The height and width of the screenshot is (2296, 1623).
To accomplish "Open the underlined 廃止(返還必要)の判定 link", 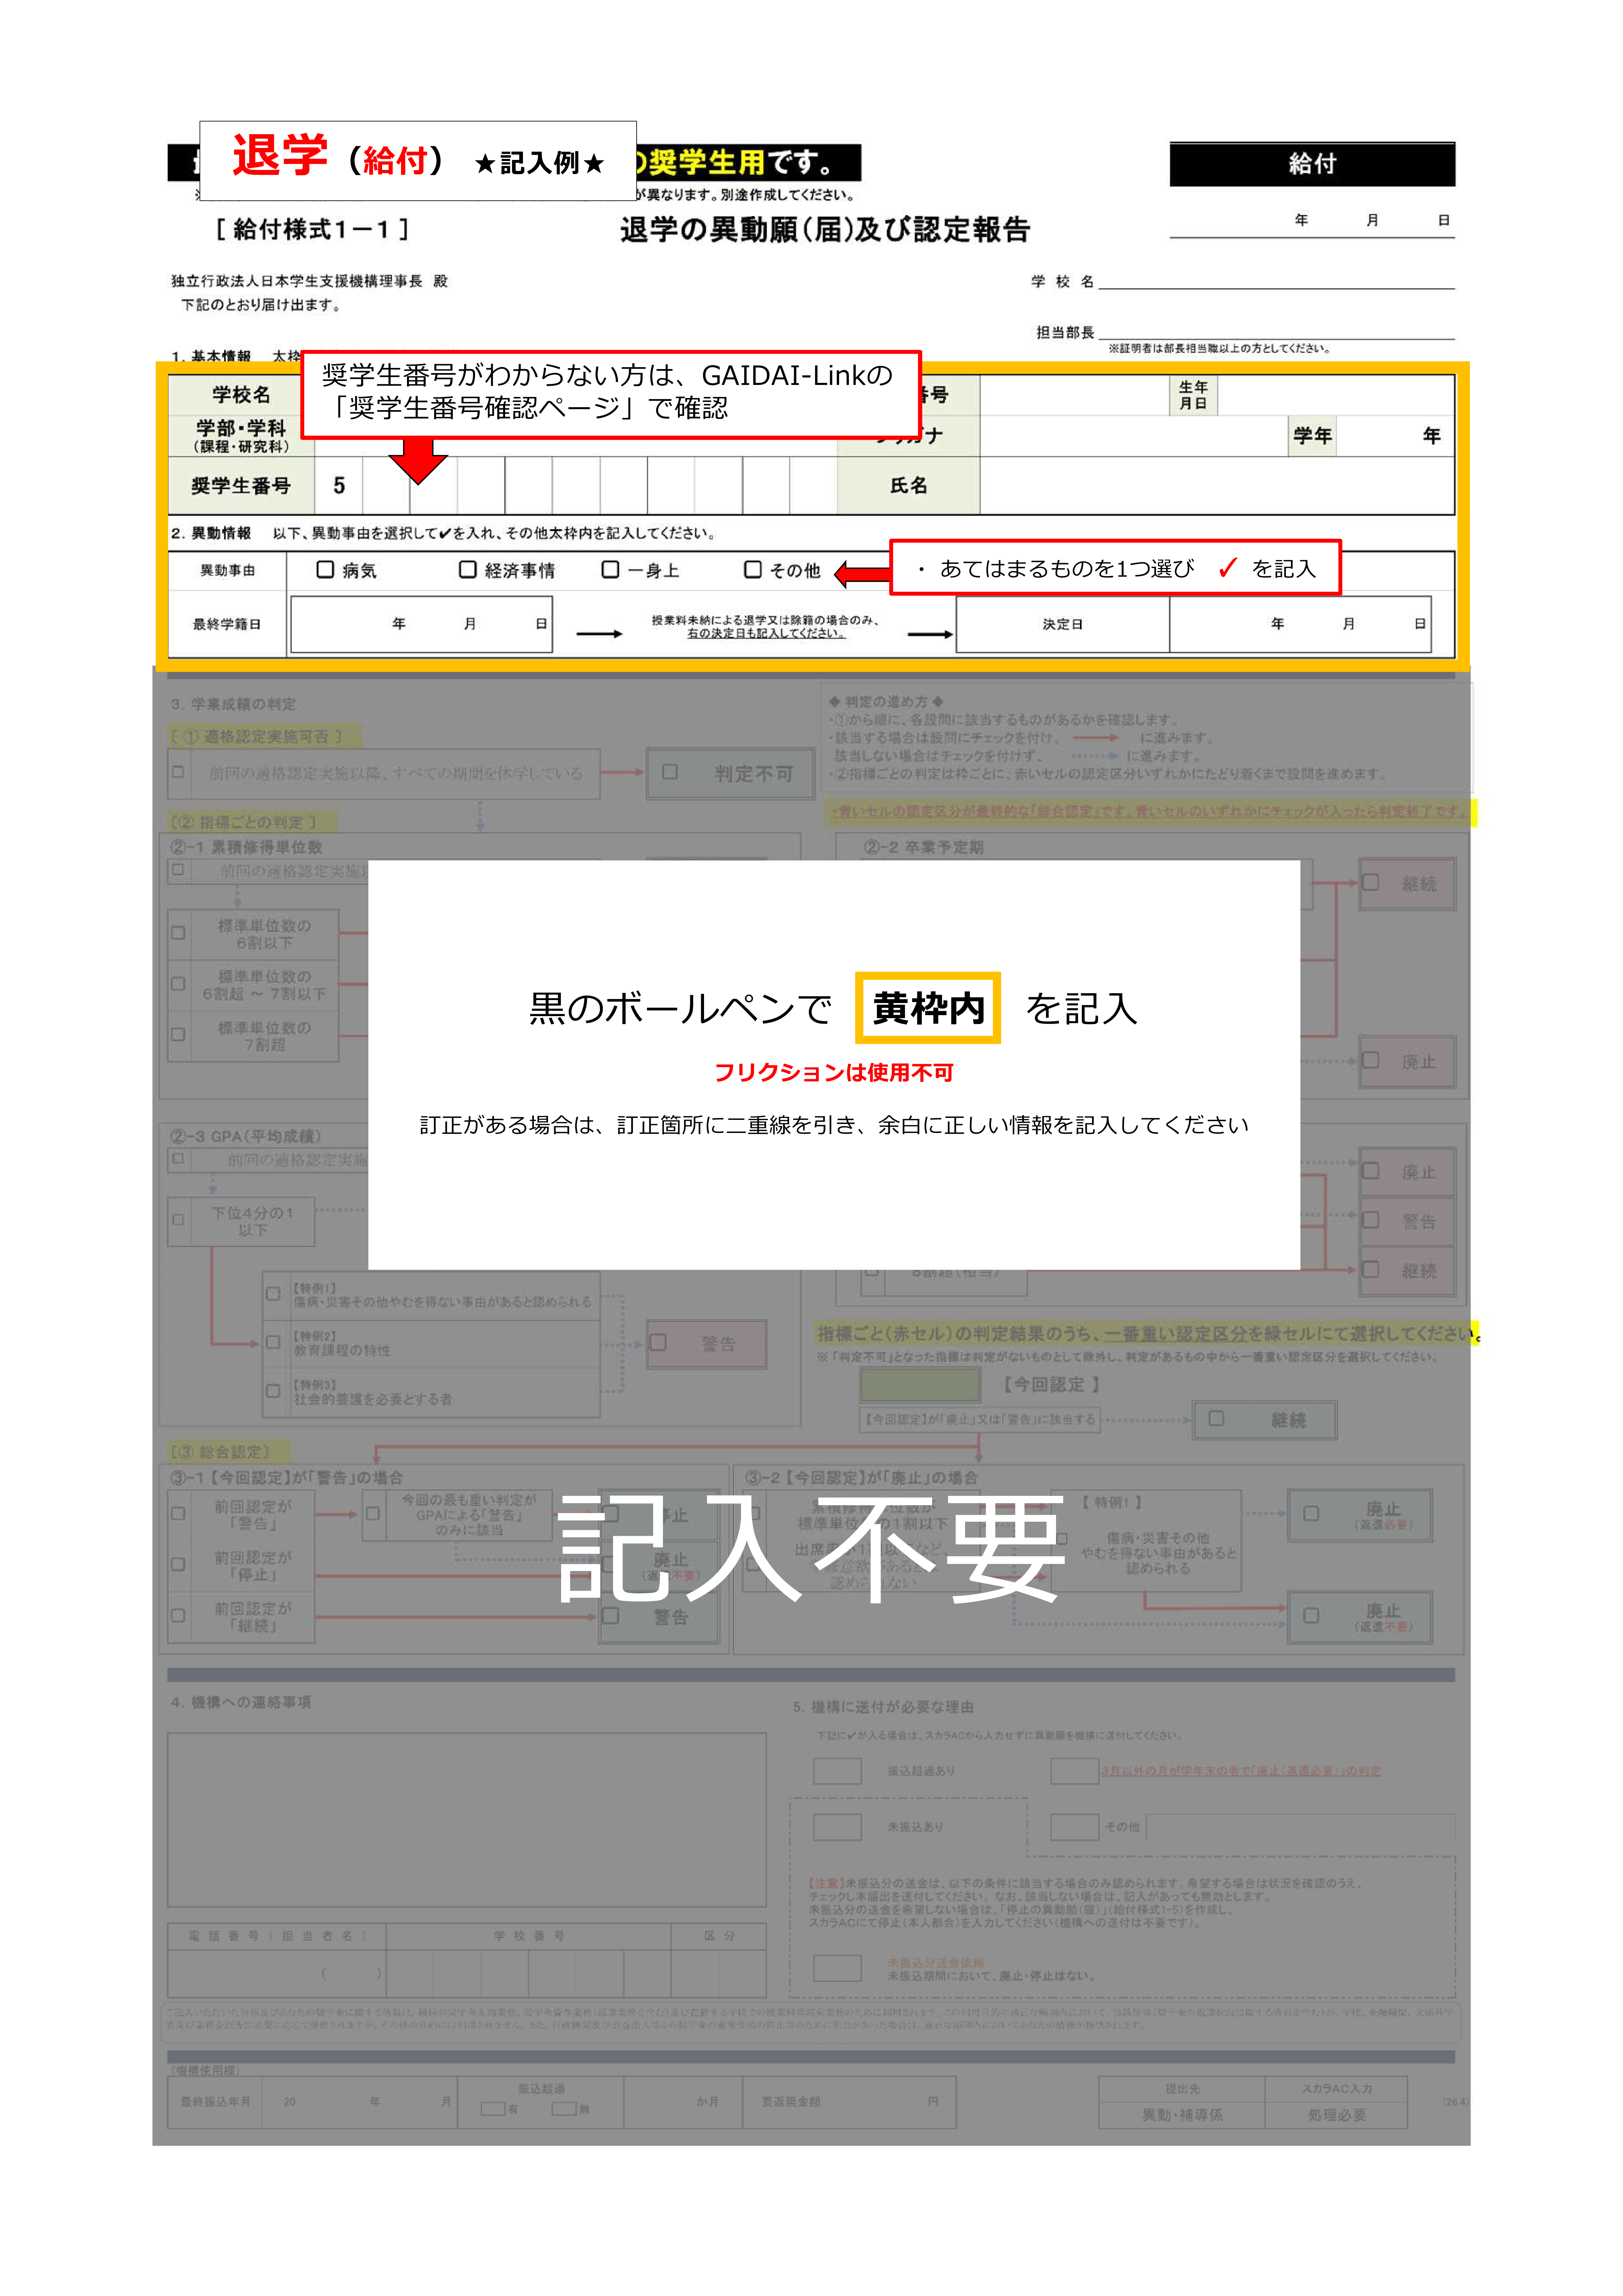I will [1241, 1771].
